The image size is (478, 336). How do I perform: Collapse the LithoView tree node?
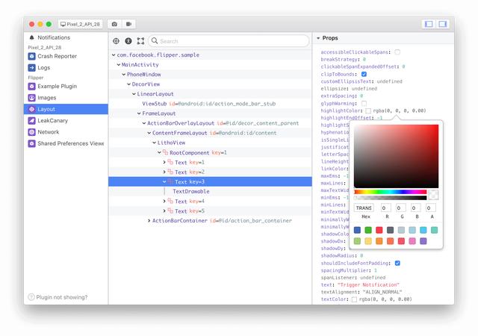155,143
